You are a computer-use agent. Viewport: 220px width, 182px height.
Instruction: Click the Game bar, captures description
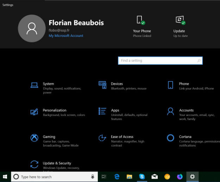click(x=61, y=143)
